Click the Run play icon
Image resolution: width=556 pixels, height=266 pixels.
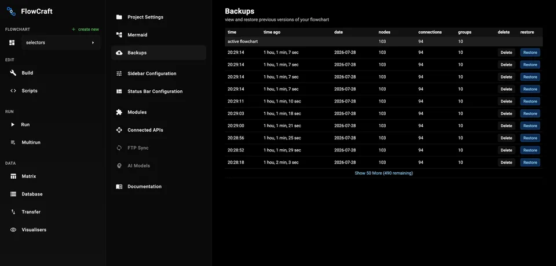(x=13, y=125)
